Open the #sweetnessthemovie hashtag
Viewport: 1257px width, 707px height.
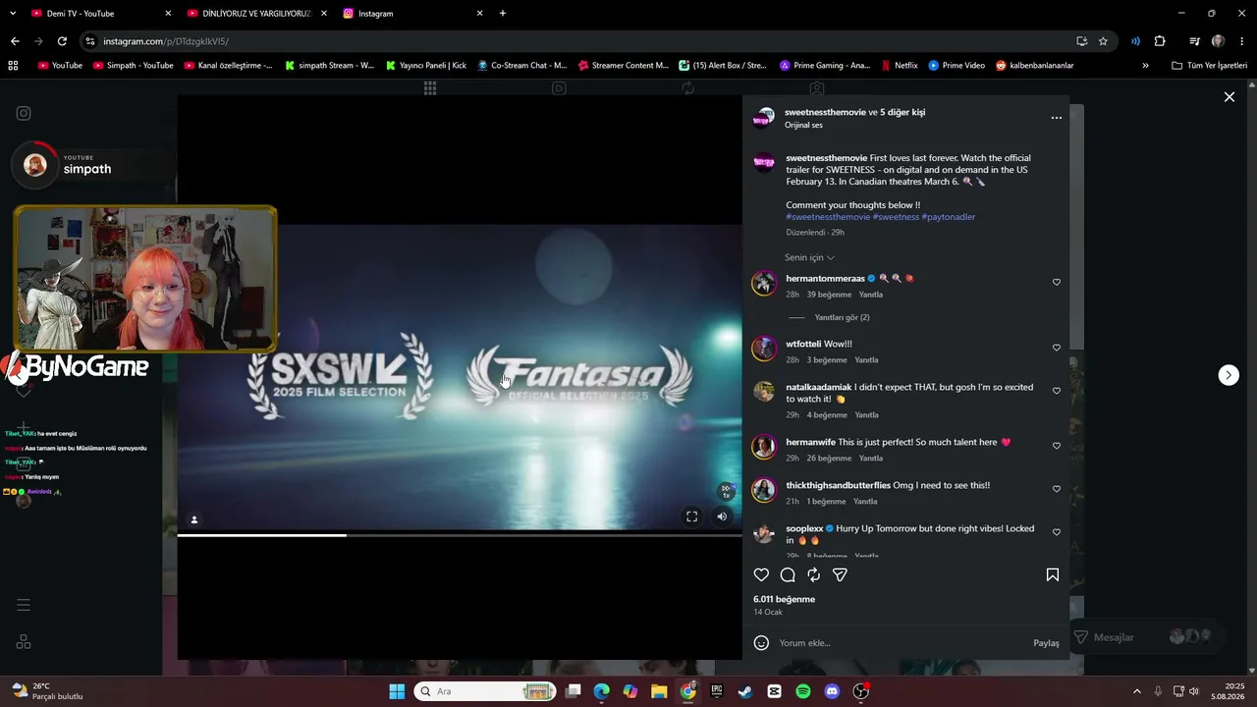coord(828,217)
